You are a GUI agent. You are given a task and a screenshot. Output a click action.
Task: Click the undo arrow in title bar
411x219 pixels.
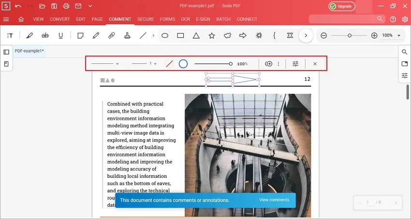click(18, 6)
